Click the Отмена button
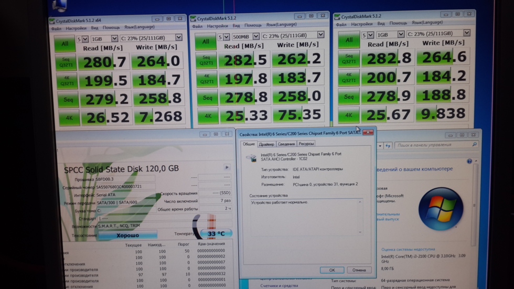 click(x=359, y=270)
